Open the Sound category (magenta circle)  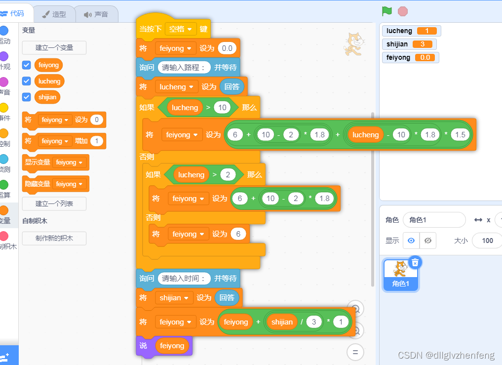tap(4, 82)
